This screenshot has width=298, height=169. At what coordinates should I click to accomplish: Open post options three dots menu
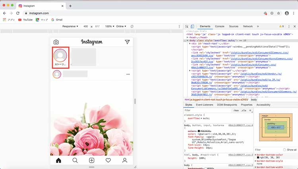(128, 74)
